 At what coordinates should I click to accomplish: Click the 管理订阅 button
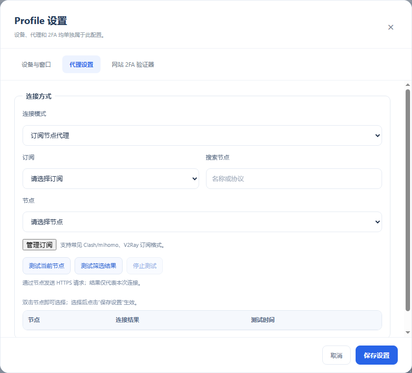pos(39,245)
